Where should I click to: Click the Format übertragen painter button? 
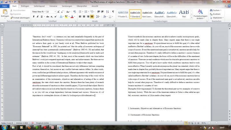pyautogui.click(x=20, y=18)
